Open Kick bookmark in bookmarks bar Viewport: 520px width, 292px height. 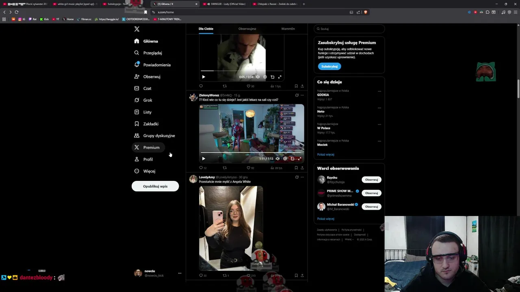click(44, 19)
